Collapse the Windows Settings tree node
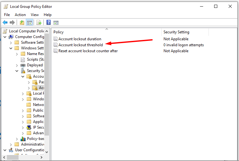The height and width of the screenshot is (161, 239). [11, 48]
